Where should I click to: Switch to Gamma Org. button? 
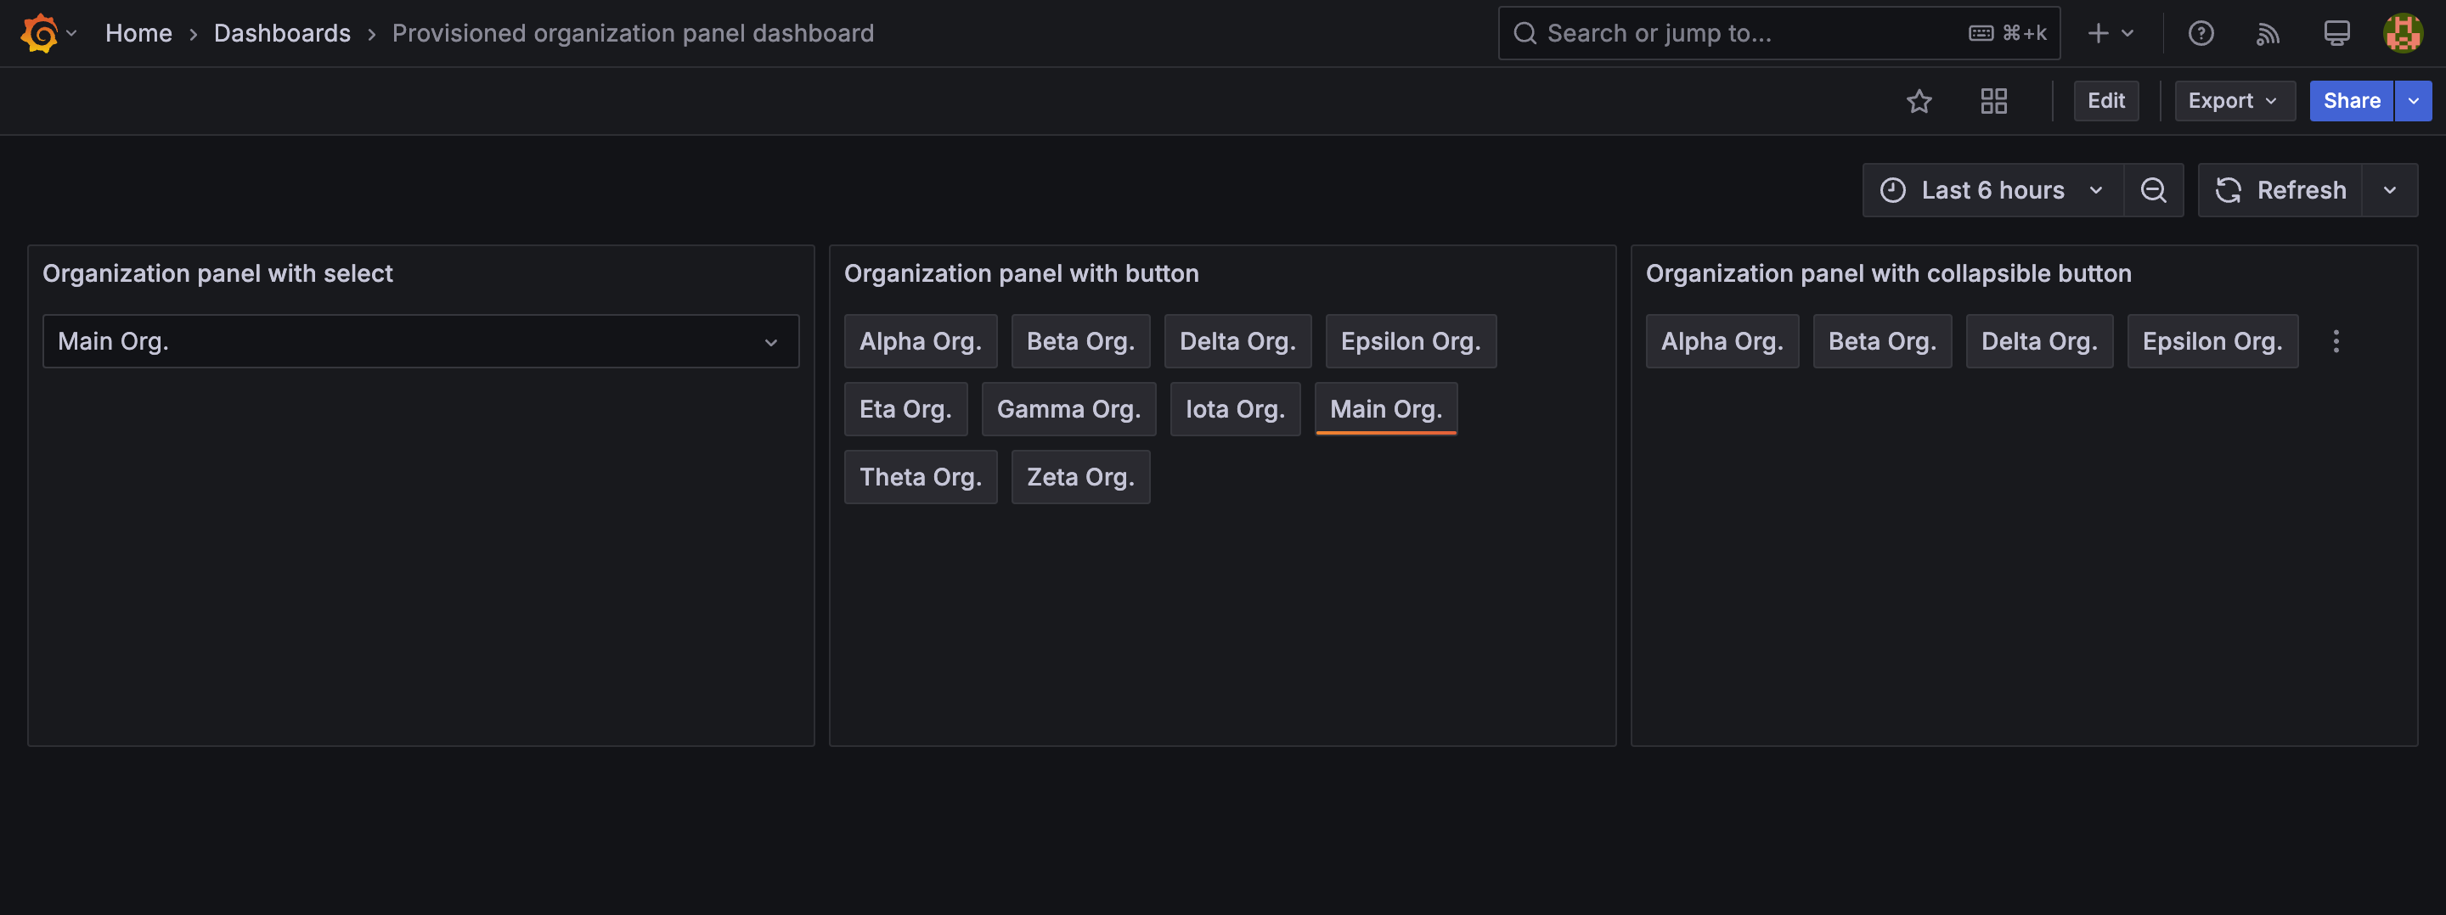[1068, 409]
